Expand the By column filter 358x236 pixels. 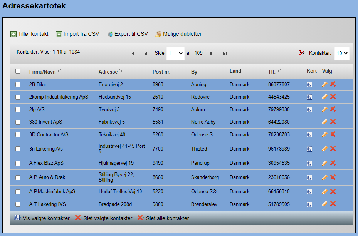pyautogui.click(x=200, y=71)
